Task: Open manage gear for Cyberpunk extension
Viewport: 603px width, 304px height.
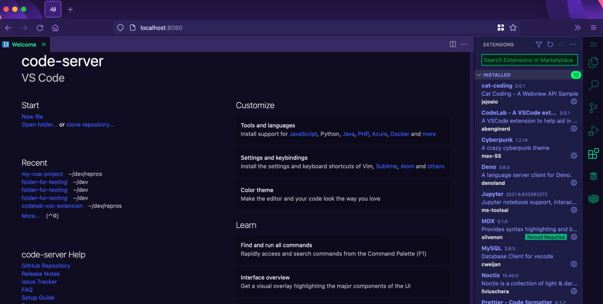Action: (574, 156)
